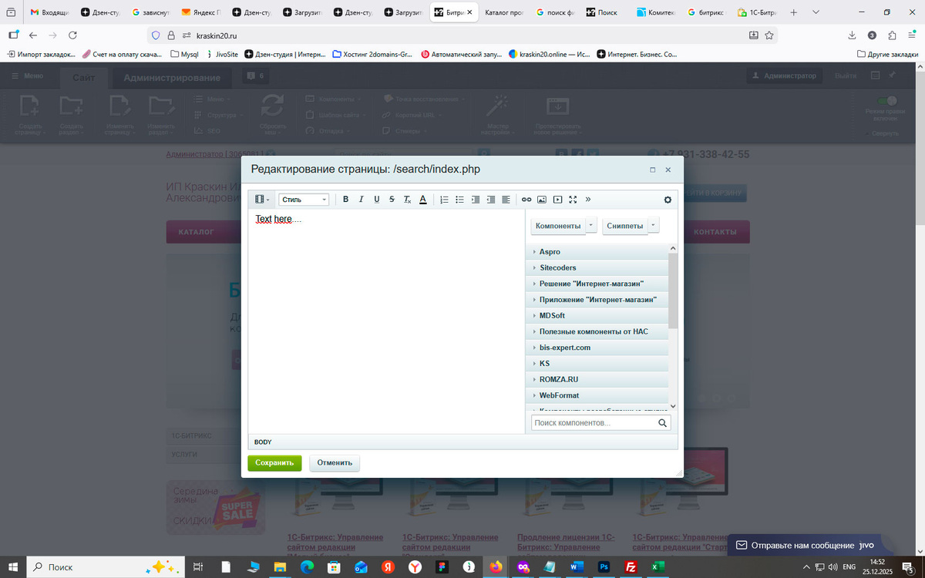
Task: Open the Mysql bookmark
Action: coord(183,54)
